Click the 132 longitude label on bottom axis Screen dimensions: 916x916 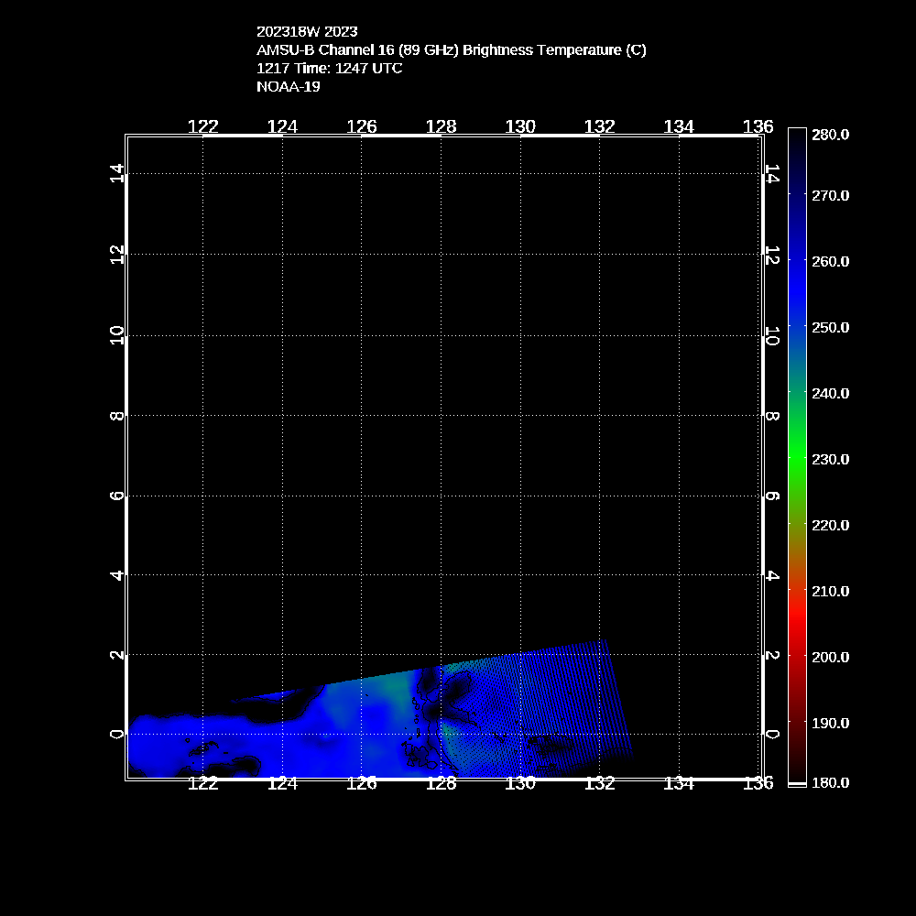coord(599,782)
